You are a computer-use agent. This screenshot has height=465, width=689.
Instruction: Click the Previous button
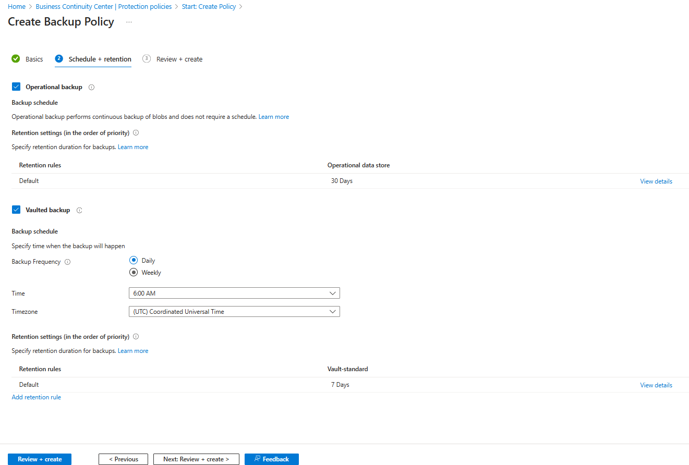point(123,459)
